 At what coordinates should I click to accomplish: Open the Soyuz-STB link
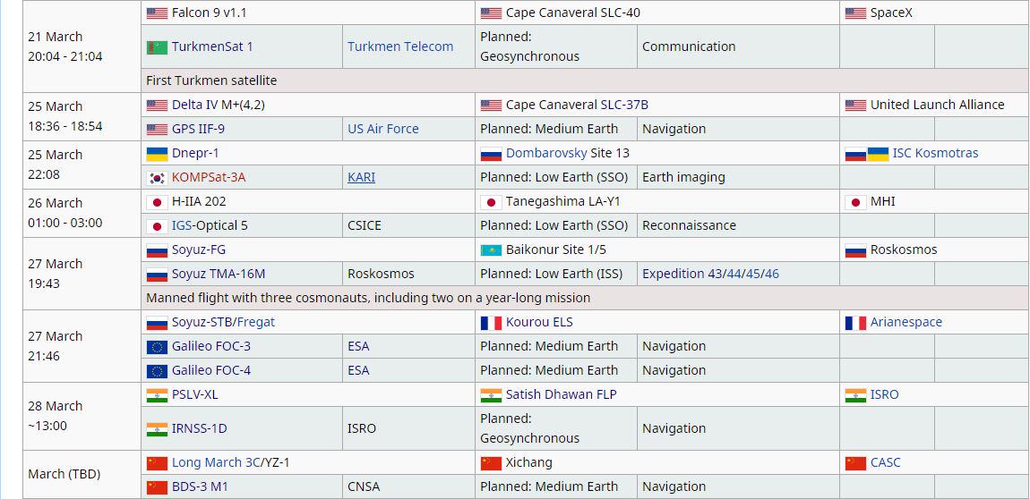202,323
